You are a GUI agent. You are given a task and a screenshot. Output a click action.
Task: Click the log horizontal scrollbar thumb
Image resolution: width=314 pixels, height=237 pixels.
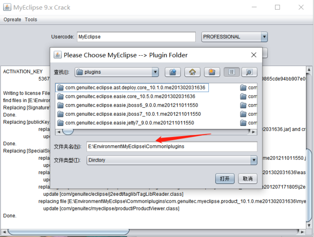pyautogui.click(x=68, y=232)
